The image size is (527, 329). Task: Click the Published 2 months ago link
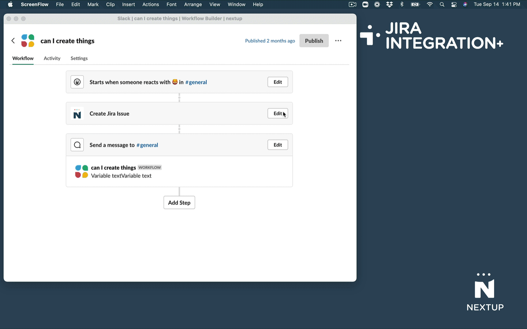(x=270, y=41)
